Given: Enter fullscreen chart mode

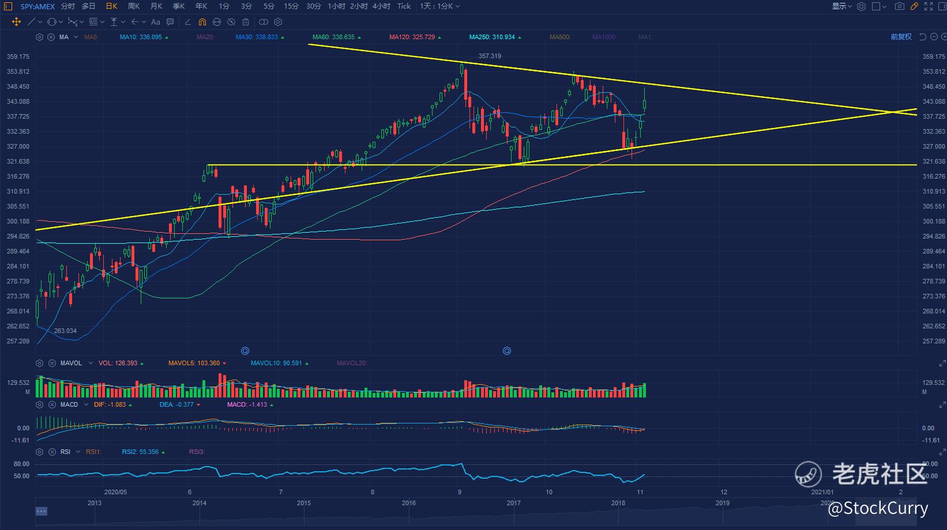Looking at the screenshot, I should point(929,6).
